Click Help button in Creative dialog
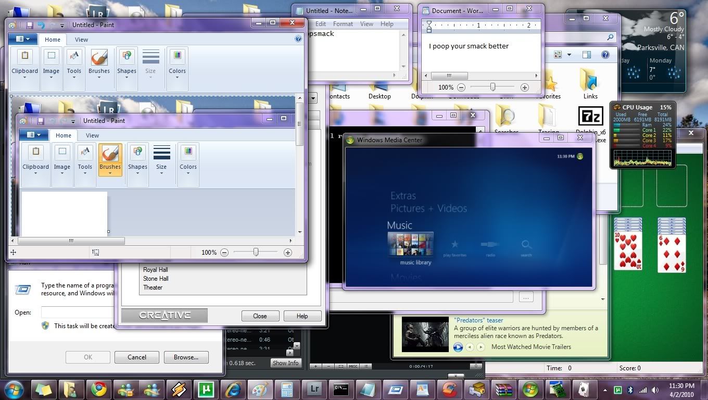The width and height of the screenshot is (708, 400). 302,316
